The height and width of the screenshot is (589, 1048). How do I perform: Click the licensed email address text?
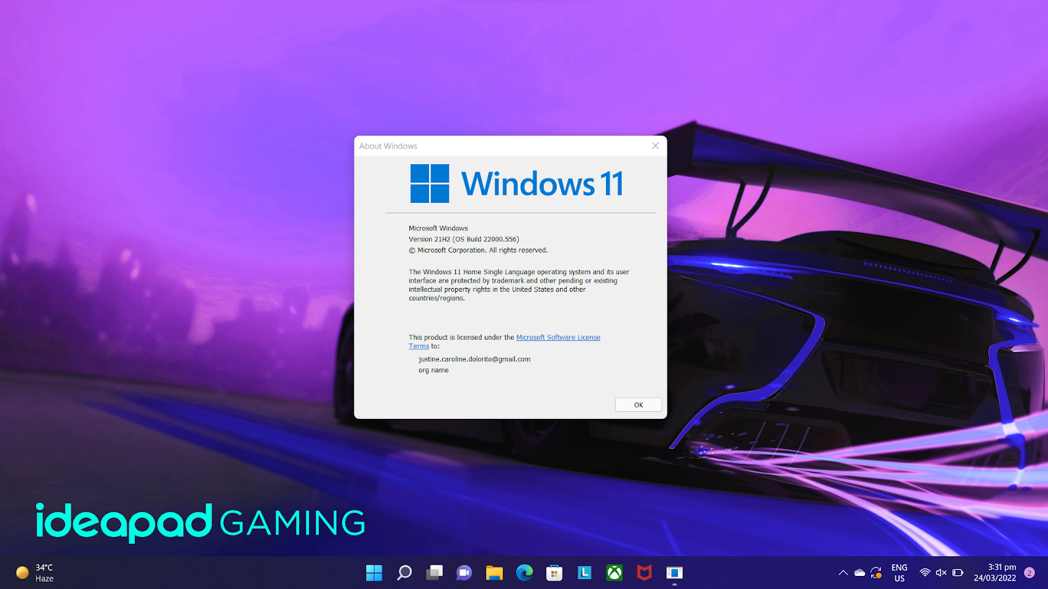point(474,359)
